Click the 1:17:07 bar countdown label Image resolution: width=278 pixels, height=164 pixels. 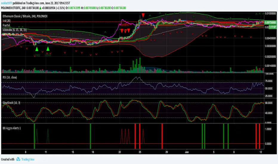(273, 27)
